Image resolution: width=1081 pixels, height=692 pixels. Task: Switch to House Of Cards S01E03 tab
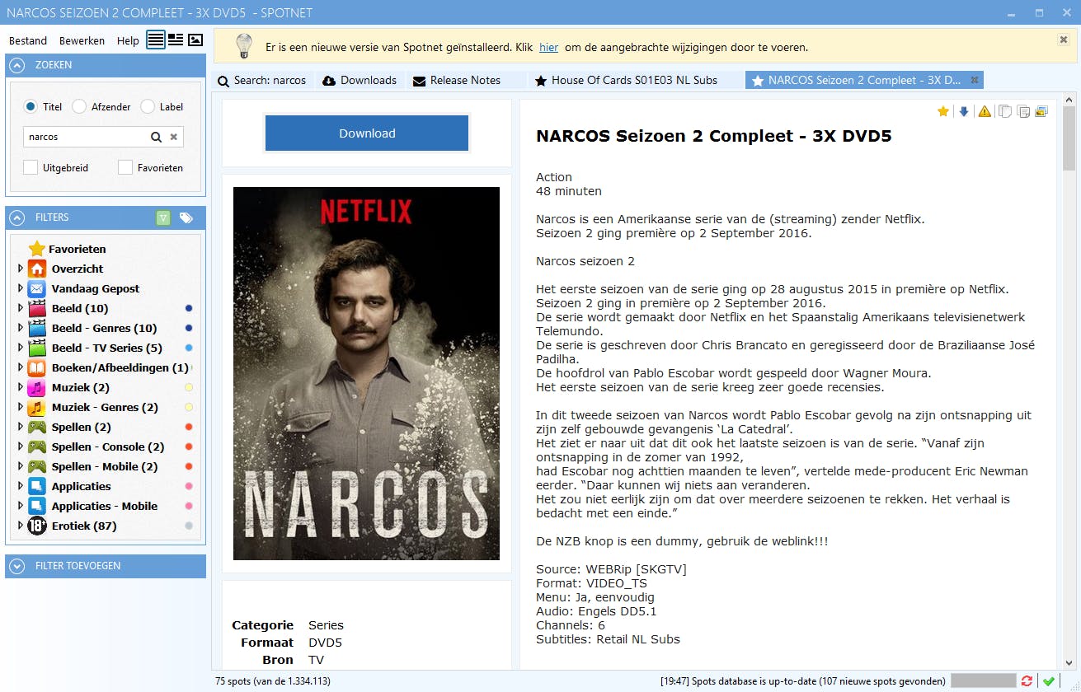point(635,80)
